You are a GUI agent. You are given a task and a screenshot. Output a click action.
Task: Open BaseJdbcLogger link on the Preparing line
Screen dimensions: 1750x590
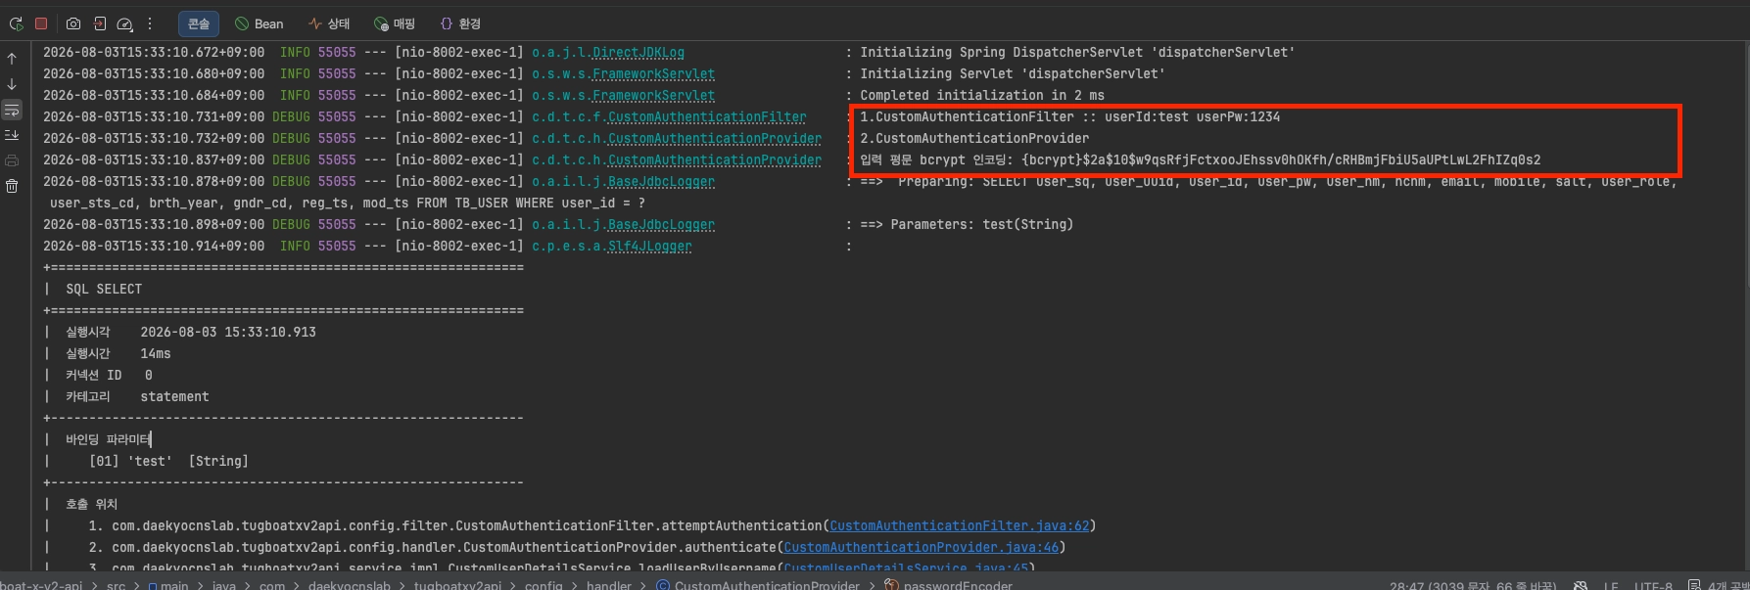tap(661, 182)
